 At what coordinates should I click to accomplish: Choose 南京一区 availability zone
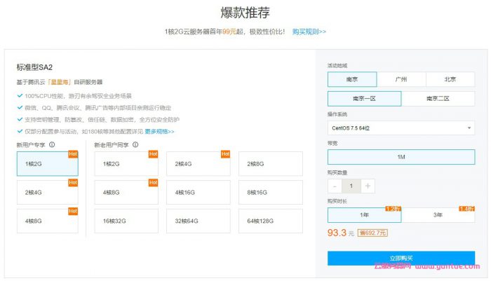pos(364,99)
